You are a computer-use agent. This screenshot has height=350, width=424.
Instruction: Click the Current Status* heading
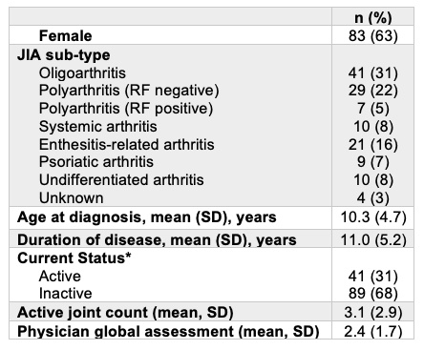coord(74,257)
